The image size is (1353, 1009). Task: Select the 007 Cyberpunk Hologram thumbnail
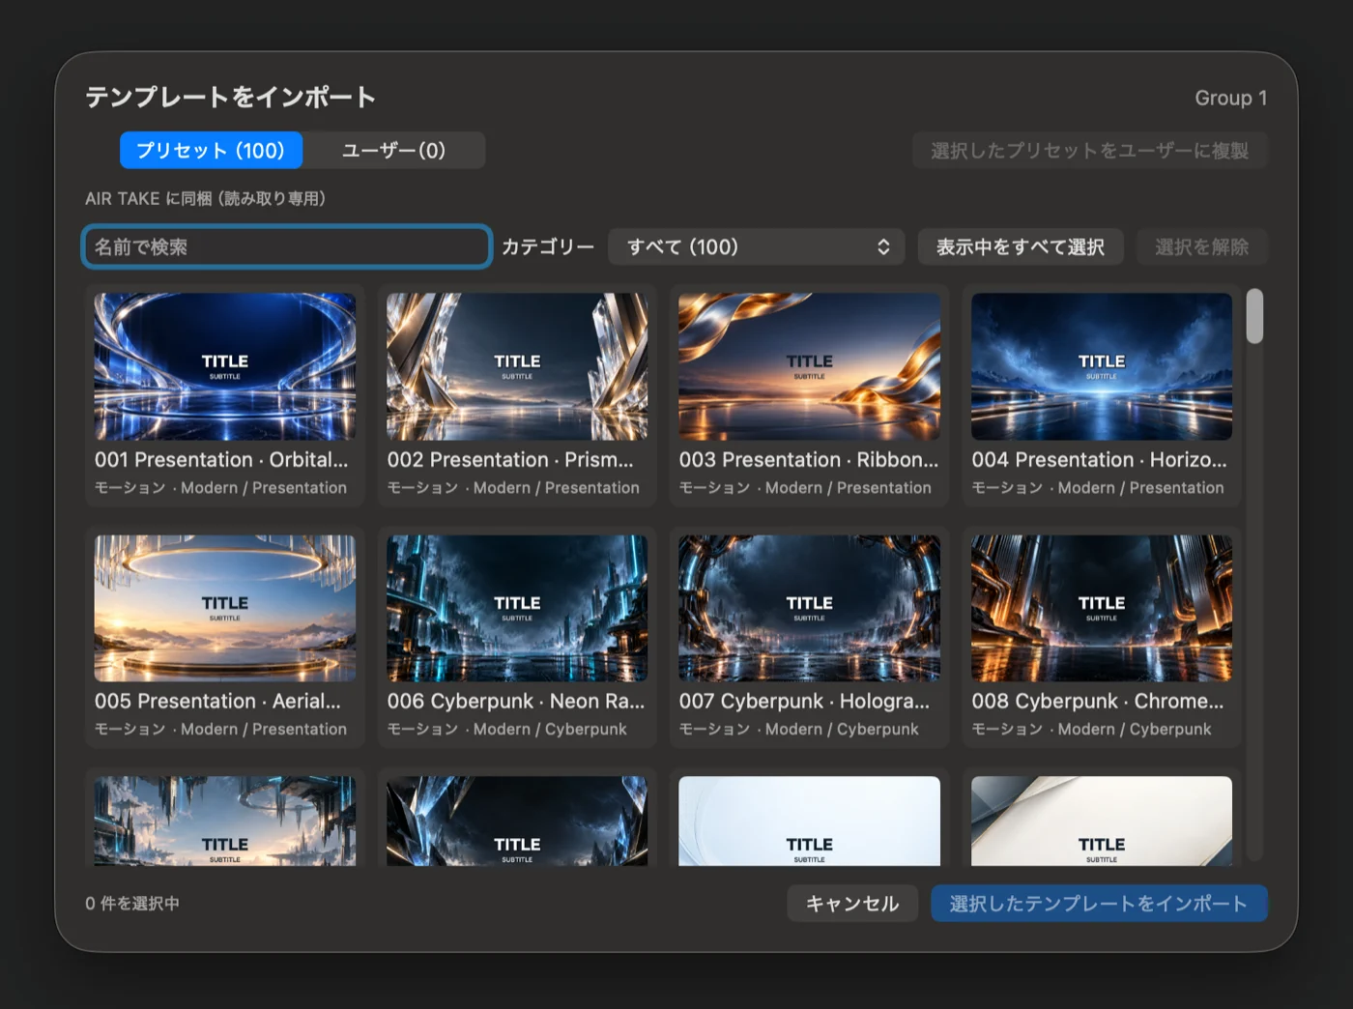[x=810, y=608]
